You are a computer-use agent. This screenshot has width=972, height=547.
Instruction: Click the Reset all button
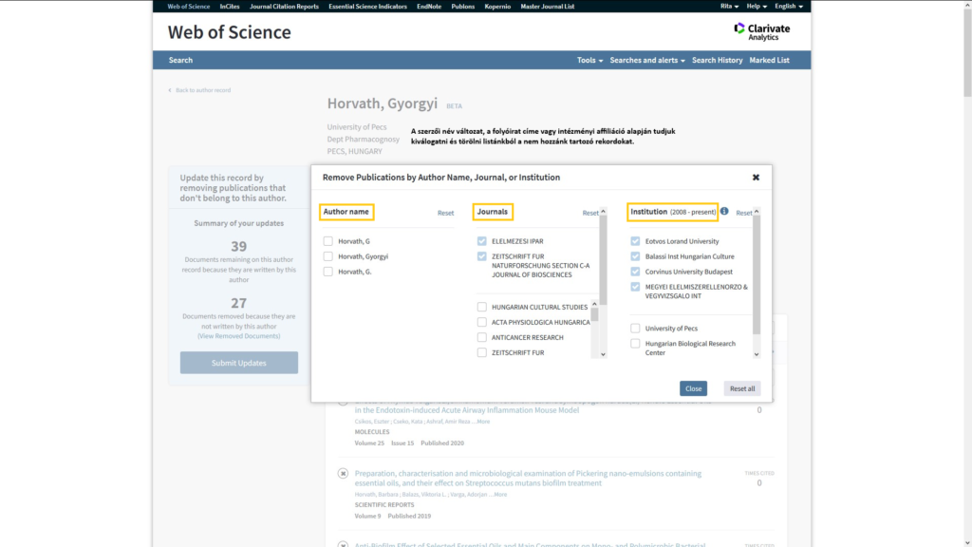coord(742,388)
